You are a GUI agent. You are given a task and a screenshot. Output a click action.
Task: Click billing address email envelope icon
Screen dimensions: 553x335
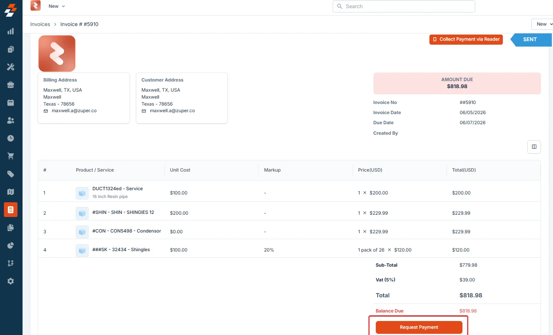[x=46, y=111]
